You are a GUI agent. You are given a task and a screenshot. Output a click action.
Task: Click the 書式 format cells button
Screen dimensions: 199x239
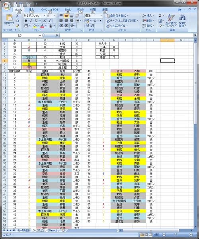[148, 26]
